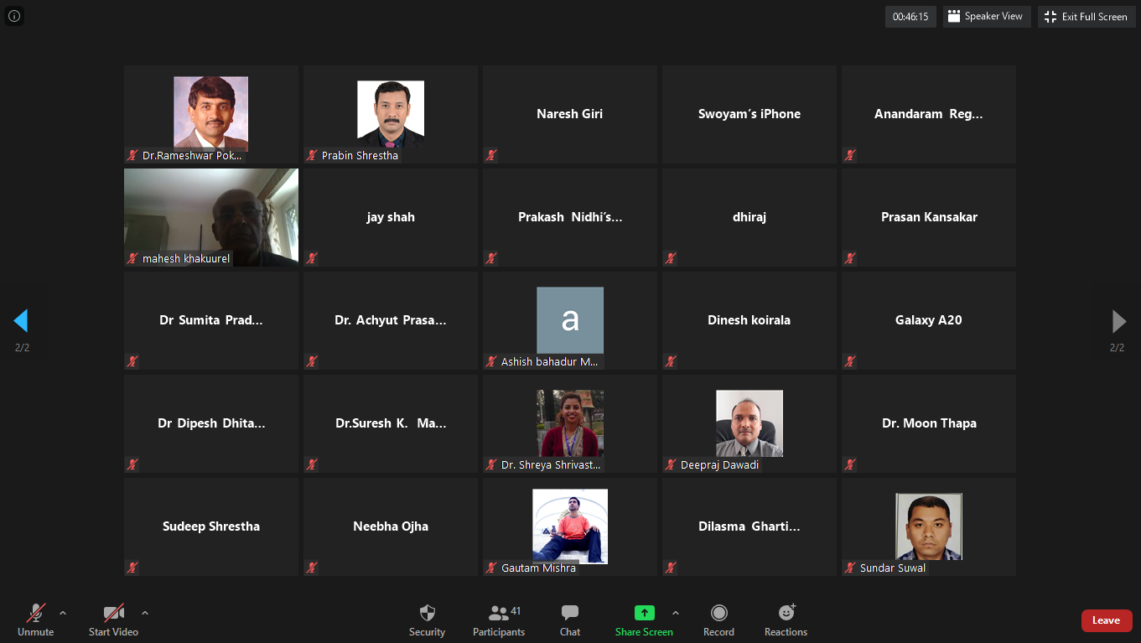This screenshot has width=1141, height=643.
Task: Click the meeting info icon
Action: pos(14,16)
